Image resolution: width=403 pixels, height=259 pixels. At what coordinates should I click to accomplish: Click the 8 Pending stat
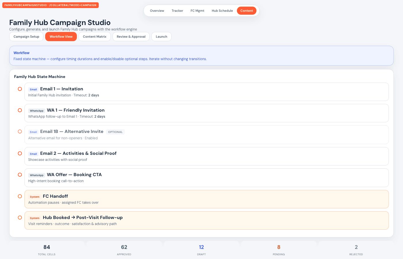coord(279,250)
